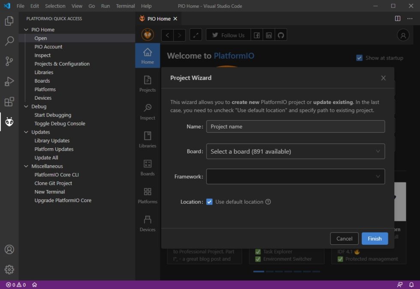Uncheck Use default location checkbox
420x289 pixels.
[x=210, y=202]
